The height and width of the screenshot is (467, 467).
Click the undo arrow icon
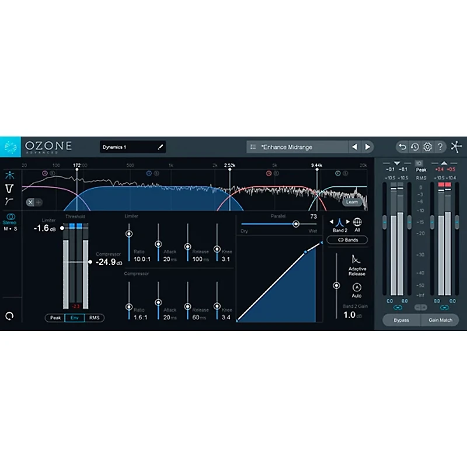tap(402, 147)
